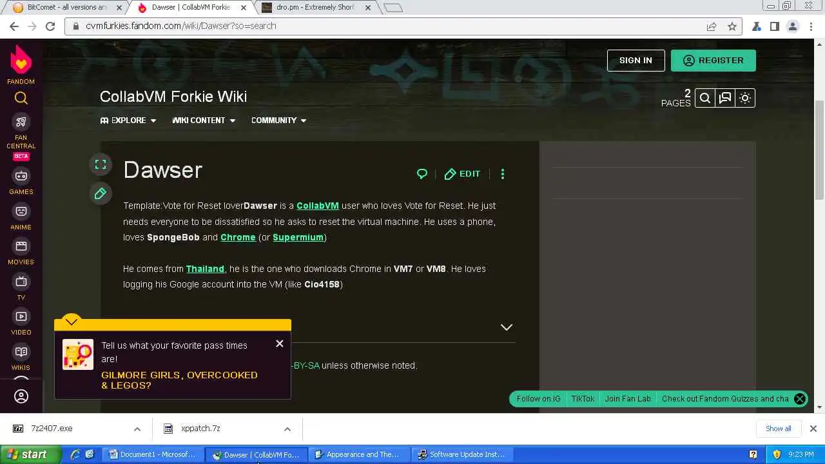This screenshot has height=464, width=825.
Task: Click the Sign In button
Action: tap(636, 60)
